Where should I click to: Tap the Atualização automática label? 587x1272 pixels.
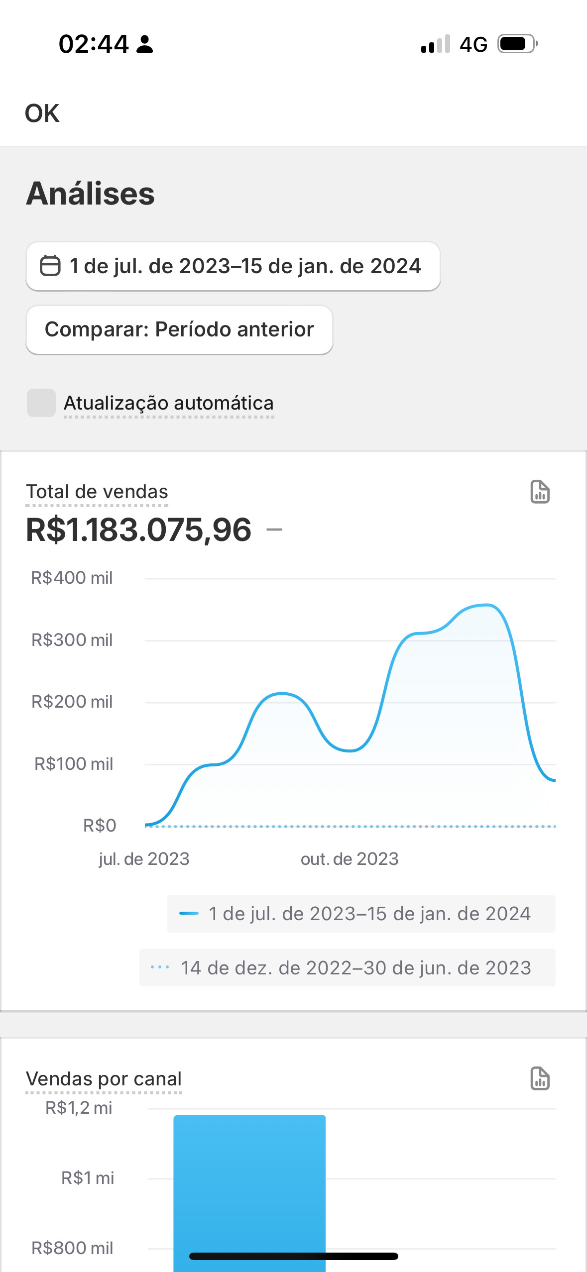pos(169,403)
